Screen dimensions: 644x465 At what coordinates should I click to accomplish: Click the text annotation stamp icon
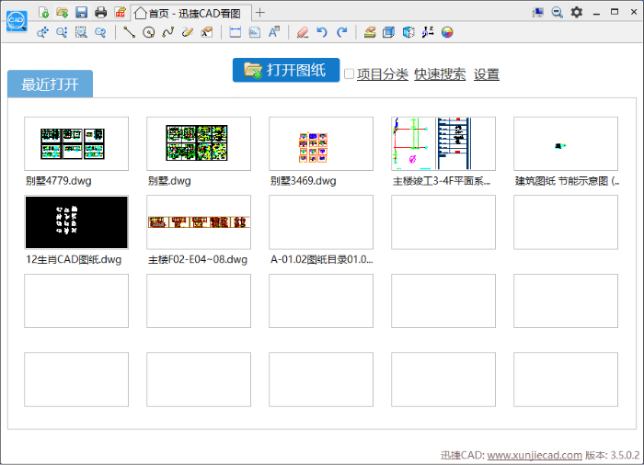[207, 32]
